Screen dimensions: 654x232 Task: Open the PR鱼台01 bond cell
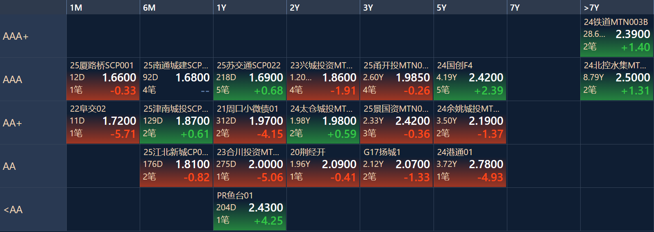(249, 209)
